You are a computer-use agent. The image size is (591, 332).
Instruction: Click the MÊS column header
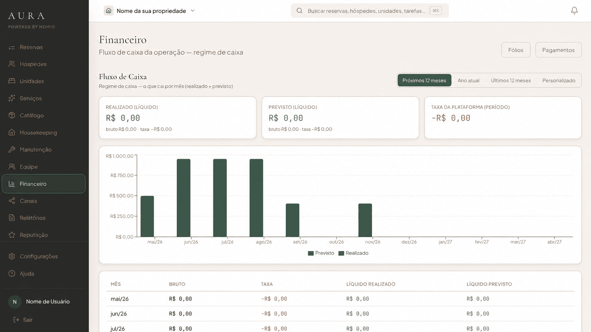116,284
